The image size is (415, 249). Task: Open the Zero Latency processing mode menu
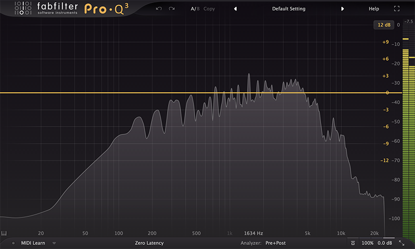click(149, 243)
